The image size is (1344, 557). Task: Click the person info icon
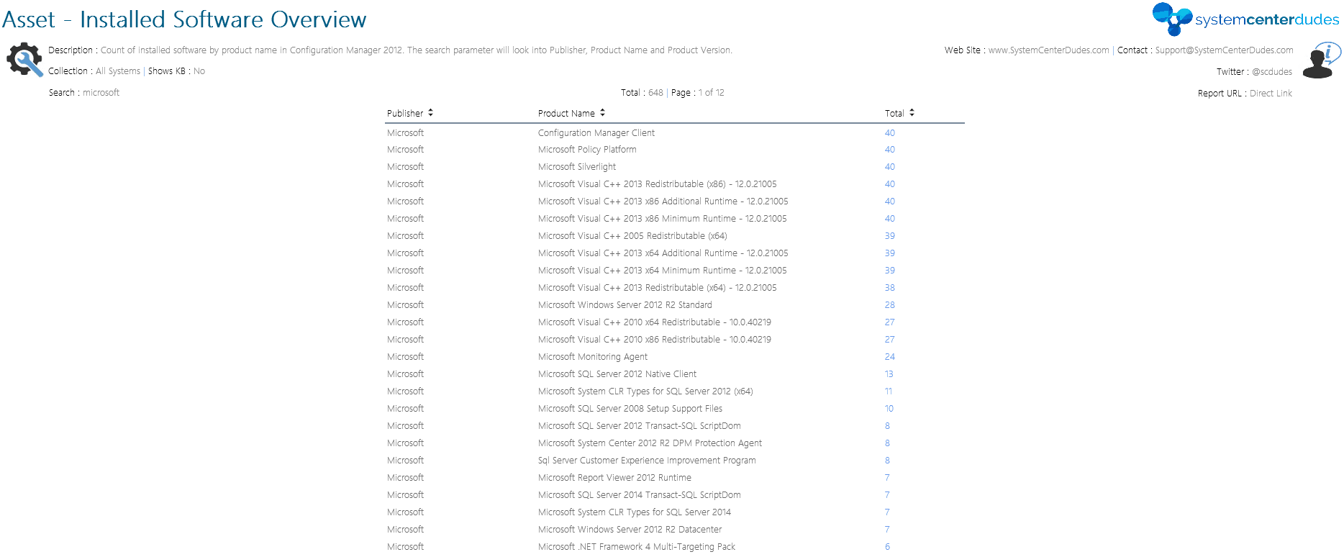(x=1321, y=60)
